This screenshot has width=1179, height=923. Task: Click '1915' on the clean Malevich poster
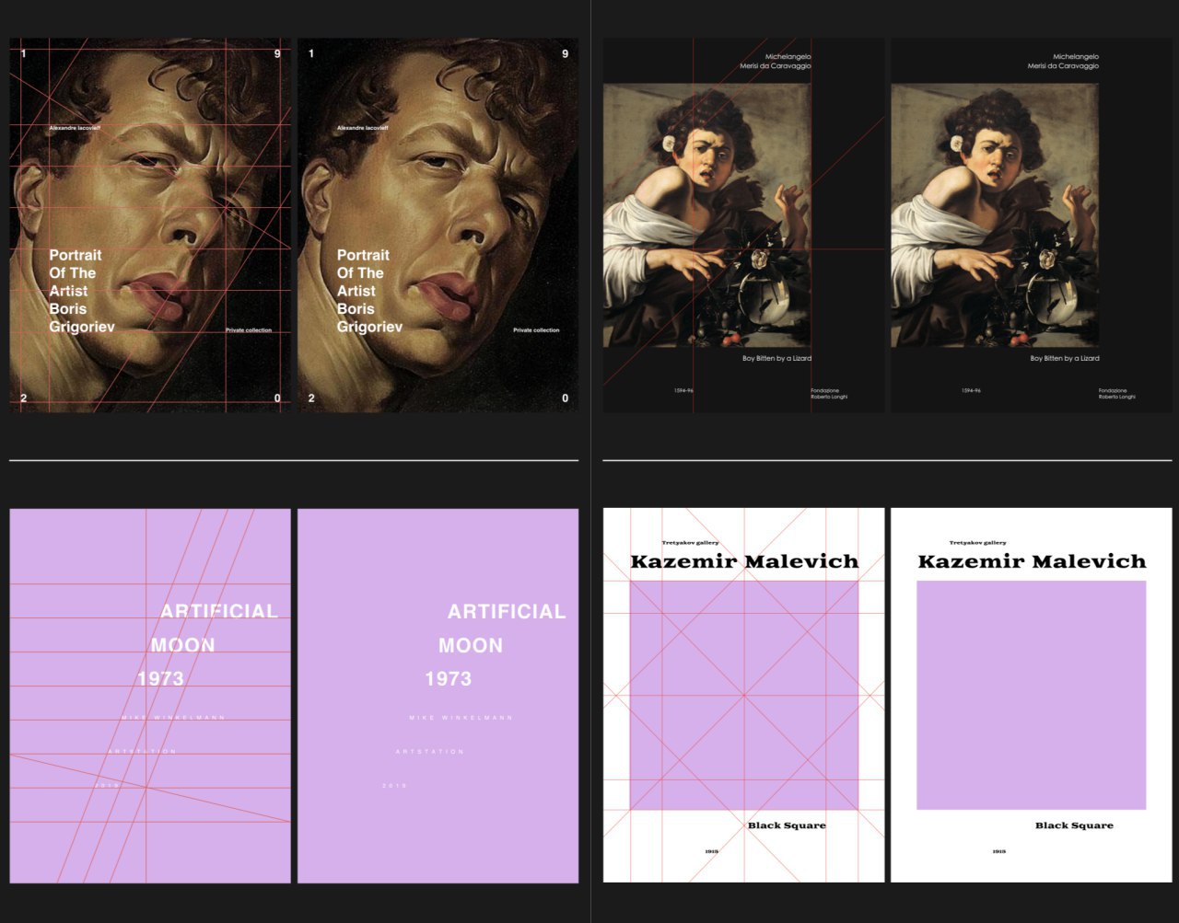coord(999,851)
